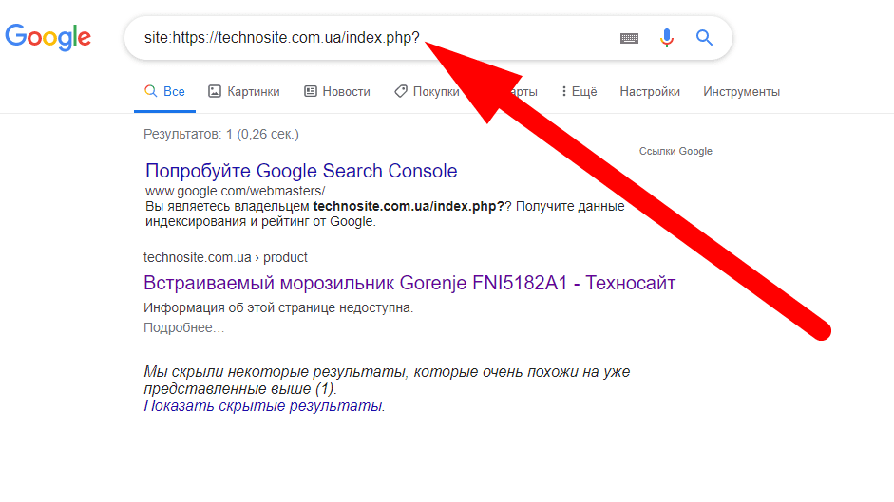
Task: Click the Ссылки Google label
Action: (675, 151)
